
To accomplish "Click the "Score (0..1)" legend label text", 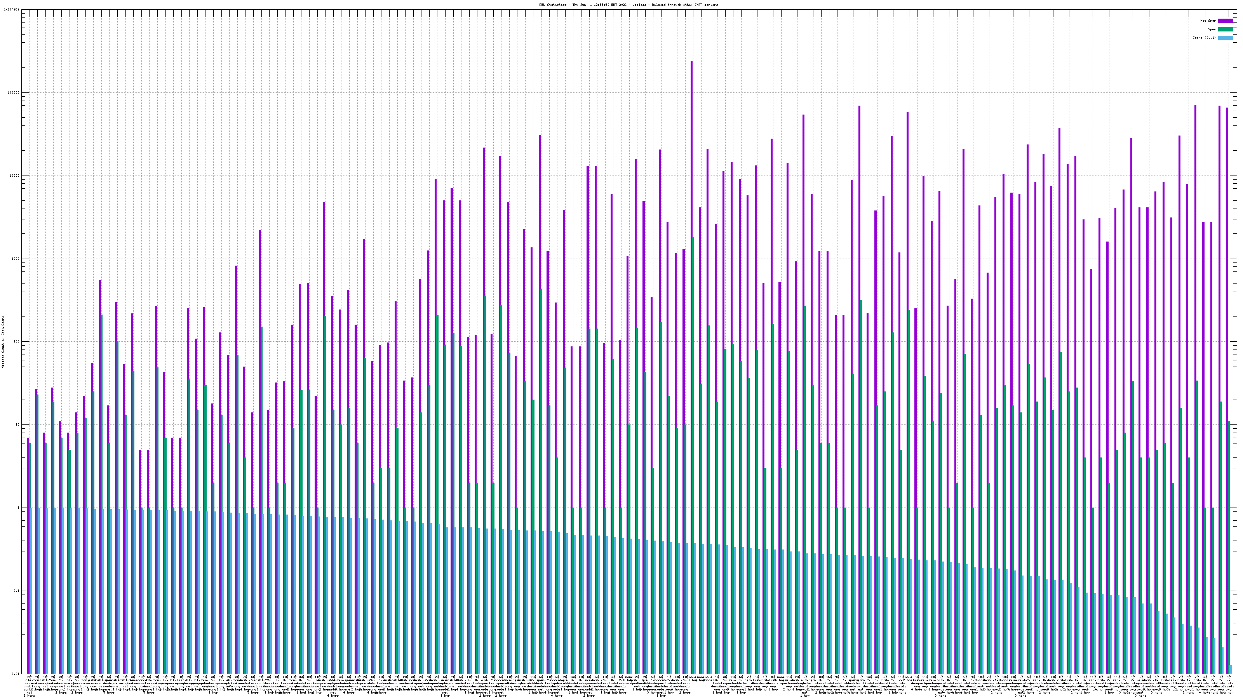I will pyautogui.click(x=1204, y=38).
